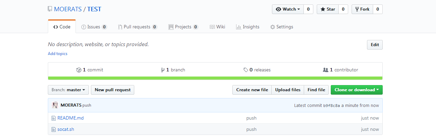Star the repository with the Star button
This screenshot has height=137, width=436.
click(328, 9)
